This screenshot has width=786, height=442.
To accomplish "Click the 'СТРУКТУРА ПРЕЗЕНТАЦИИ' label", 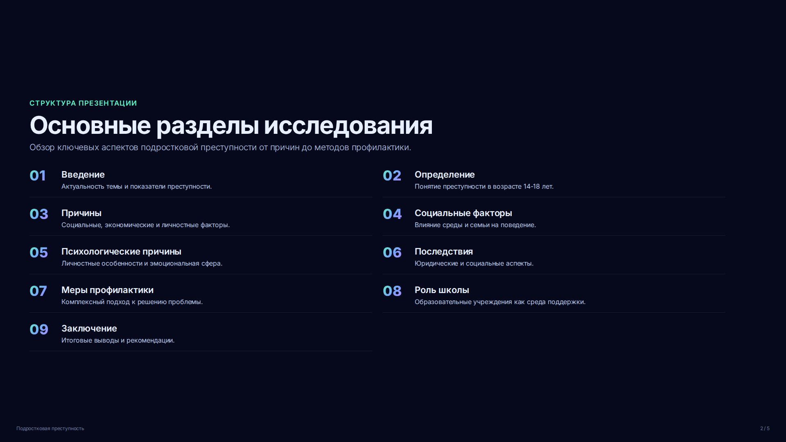I will tap(83, 103).
